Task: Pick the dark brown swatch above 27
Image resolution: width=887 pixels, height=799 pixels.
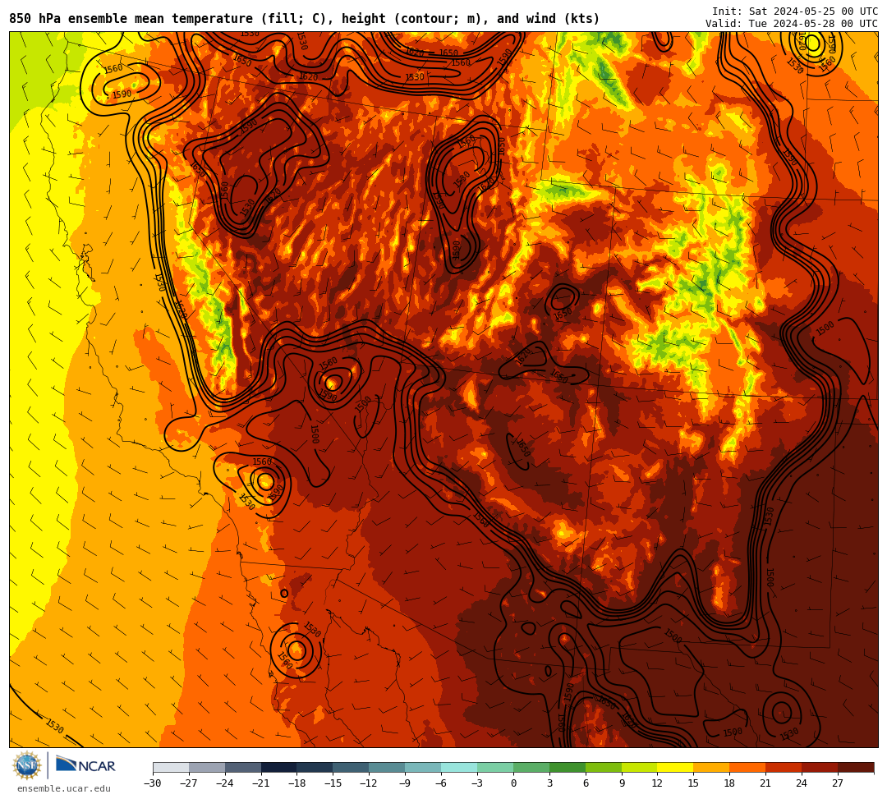Action: click(x=856, y=767)
